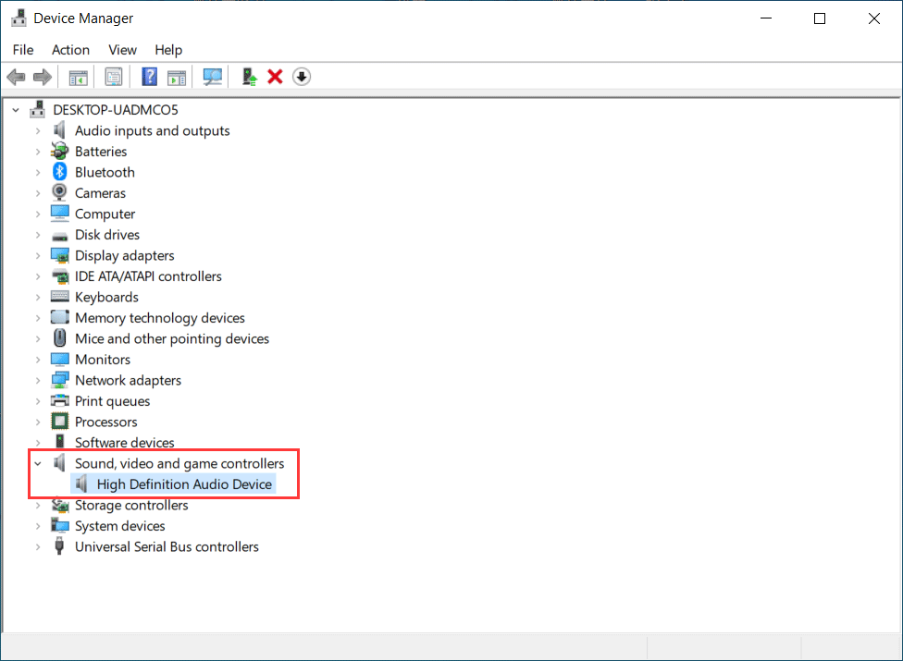Select the Software devices label
The height and width of the screenshot is (661, 903).
(124, 443)
